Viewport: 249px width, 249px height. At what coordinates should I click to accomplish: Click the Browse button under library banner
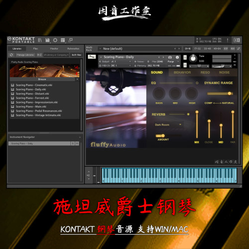(x=42, y=79)
